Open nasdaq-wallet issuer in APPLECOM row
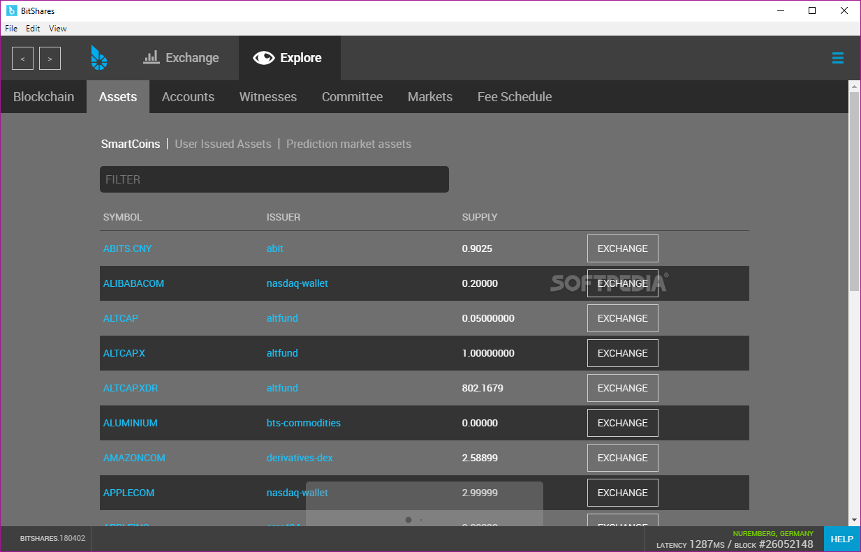The height and width of the screenshot is (552, 861). click(x=297, y=493)
